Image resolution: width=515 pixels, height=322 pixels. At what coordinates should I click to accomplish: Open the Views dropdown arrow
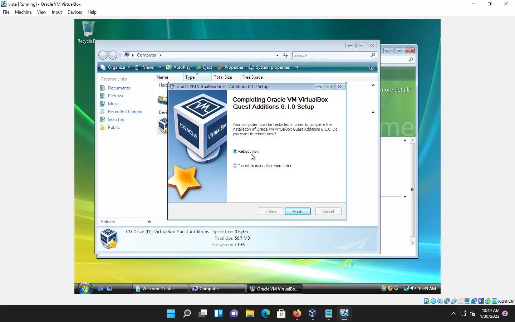(160, 67)
